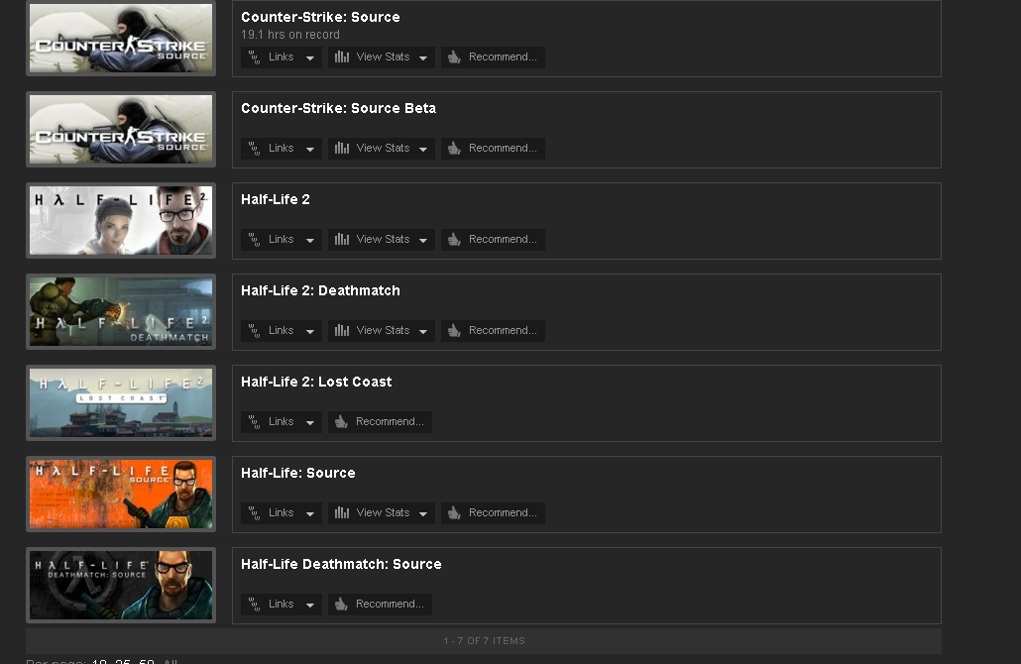The image size is (1021, 664).
Task: Click the Half-Life Deathmatch: Source title
Action: [x=341, y=565]
